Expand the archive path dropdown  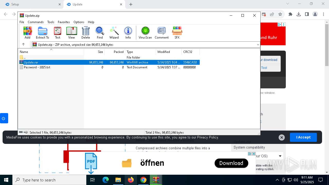coord(258,44)
